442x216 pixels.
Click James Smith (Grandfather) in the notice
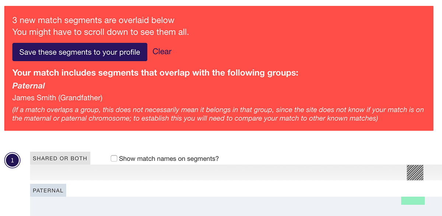click(57, 98)
